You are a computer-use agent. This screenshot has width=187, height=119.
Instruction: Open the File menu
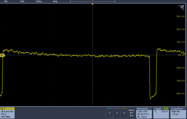point(6,2)
